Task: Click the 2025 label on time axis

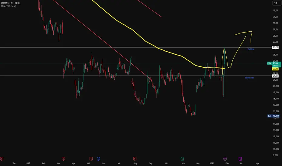Action: coord(28,164)
